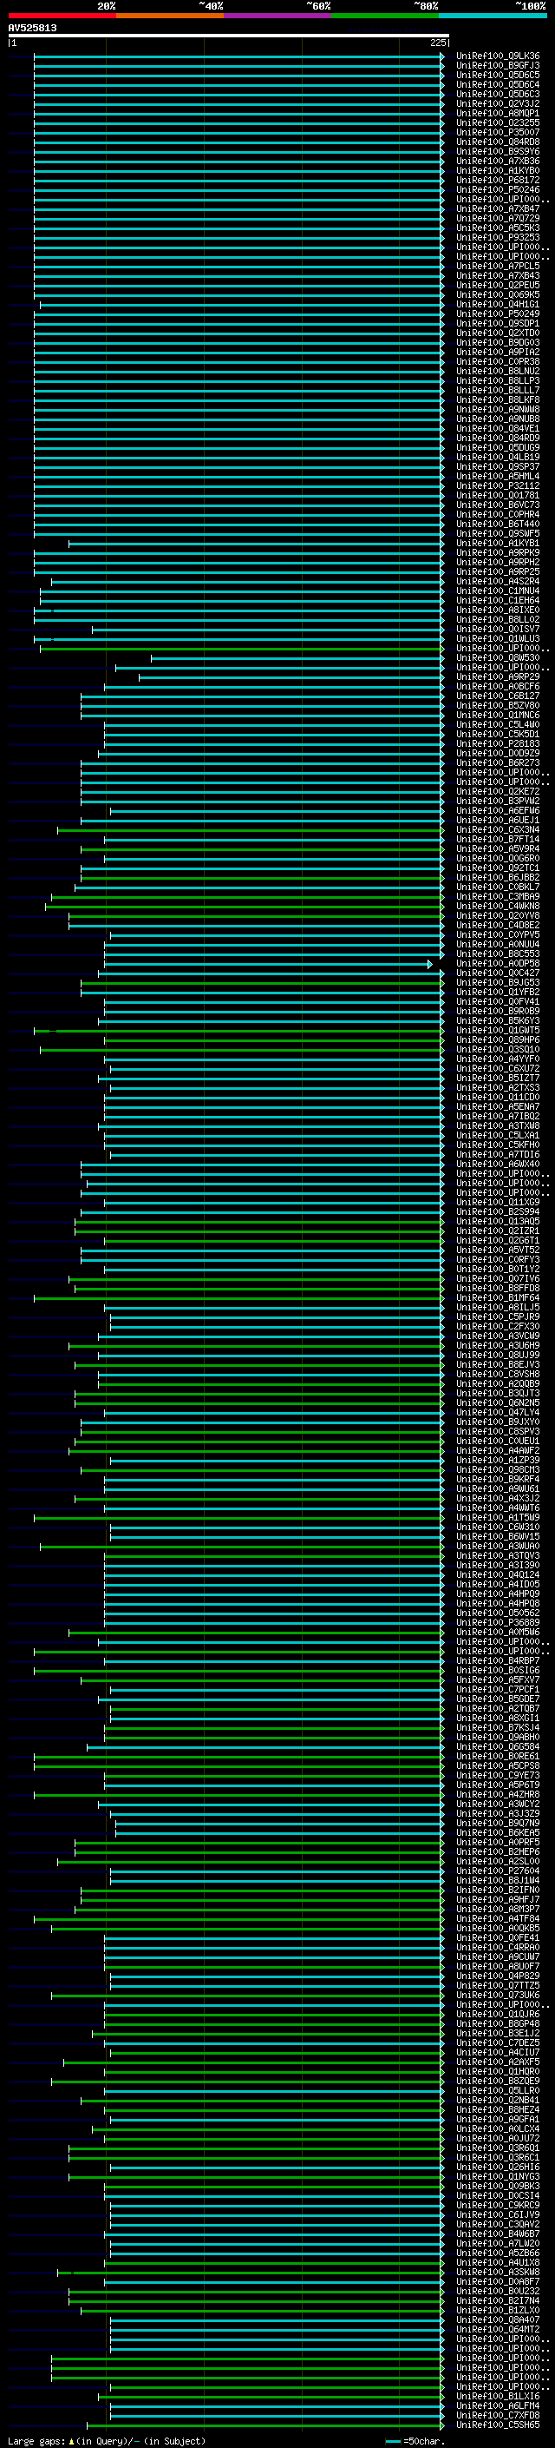
Task: Select the UniRef100_C3MBA9 label
Action: click(x=498, y=896)
